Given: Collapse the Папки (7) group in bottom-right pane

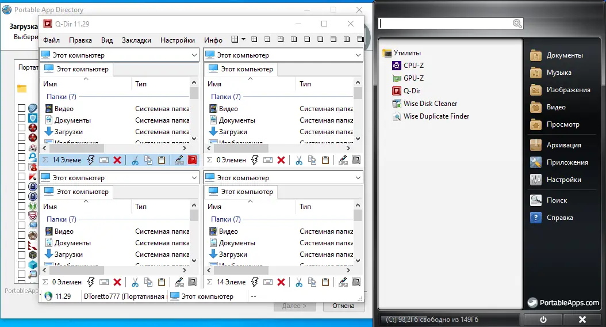Looking at the screenshot, I should point(226,219).
